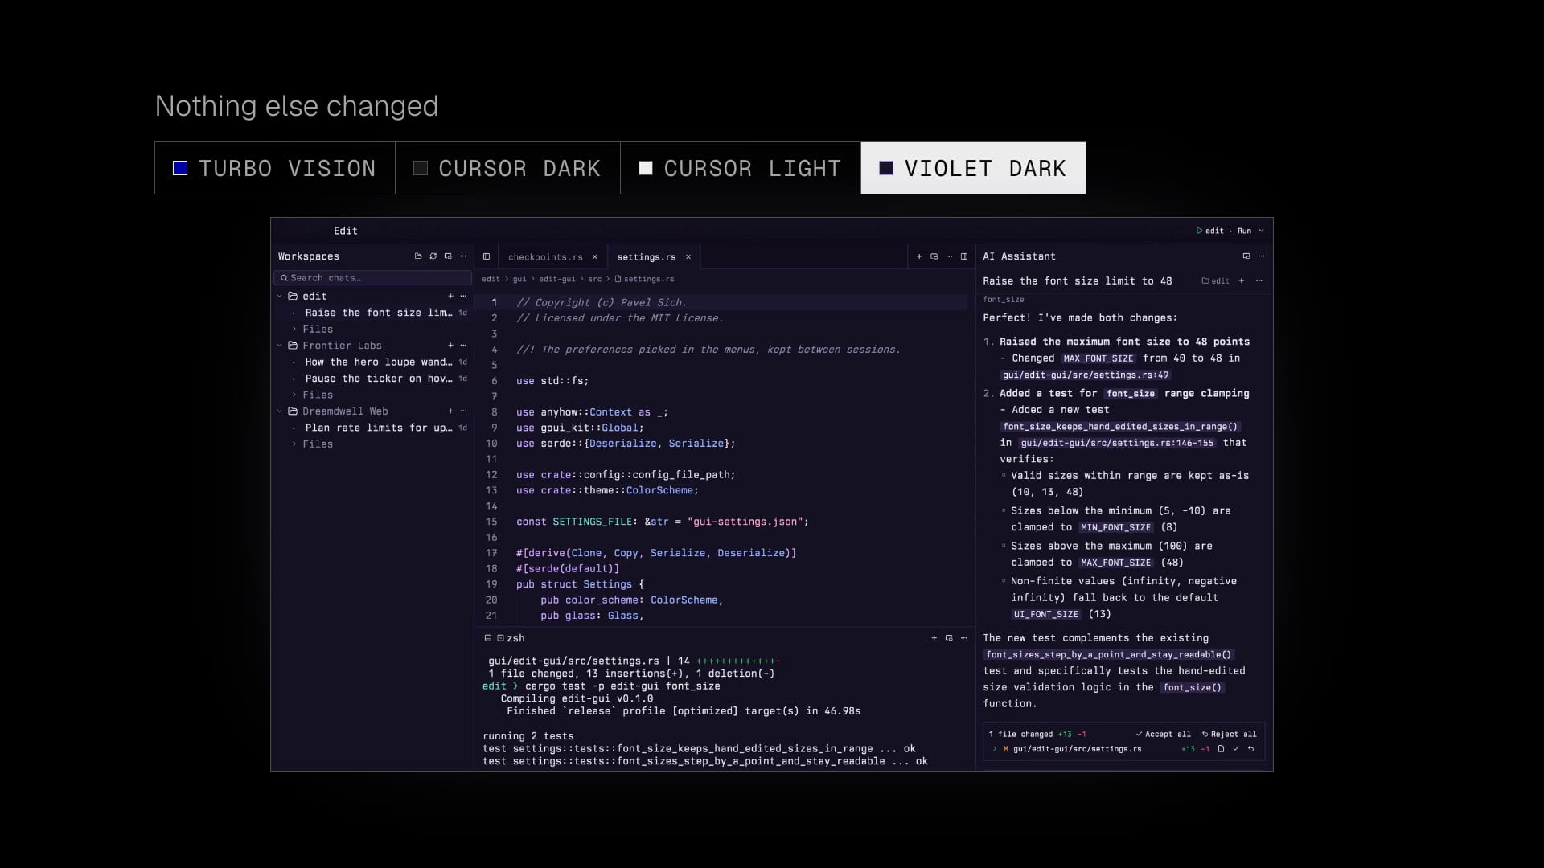Click Reject all changes

click(x=1229, y=735)
